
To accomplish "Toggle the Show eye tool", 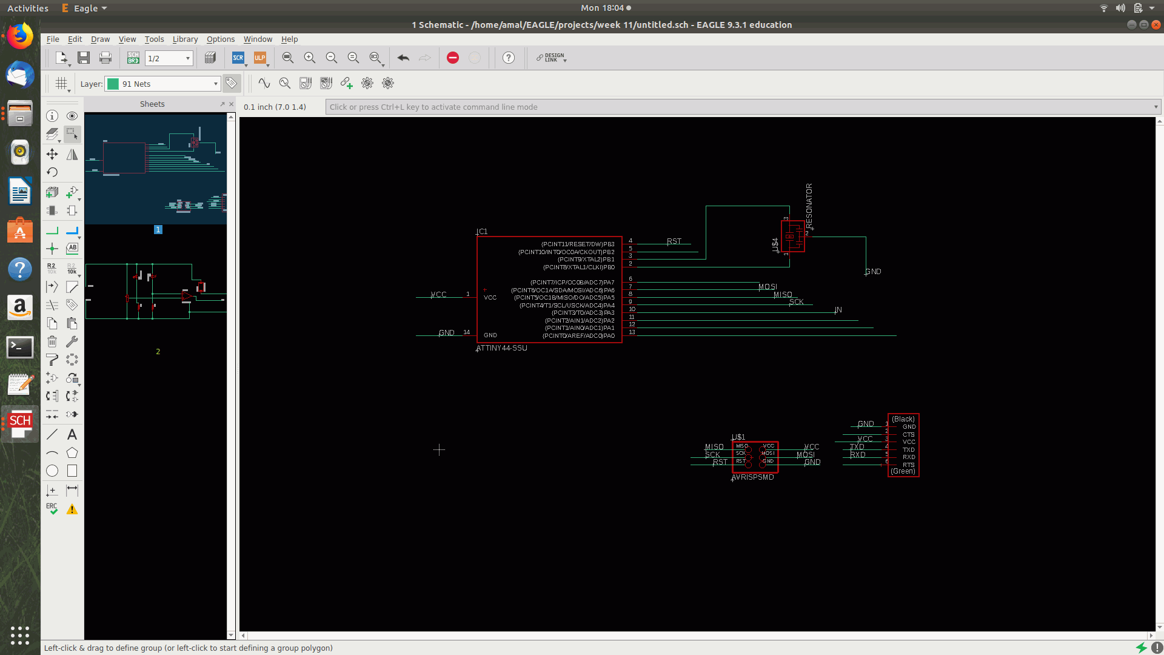I will click(x=72, y=116).
